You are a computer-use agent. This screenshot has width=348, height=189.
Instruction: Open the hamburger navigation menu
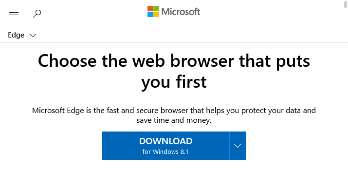click(14, 13)
